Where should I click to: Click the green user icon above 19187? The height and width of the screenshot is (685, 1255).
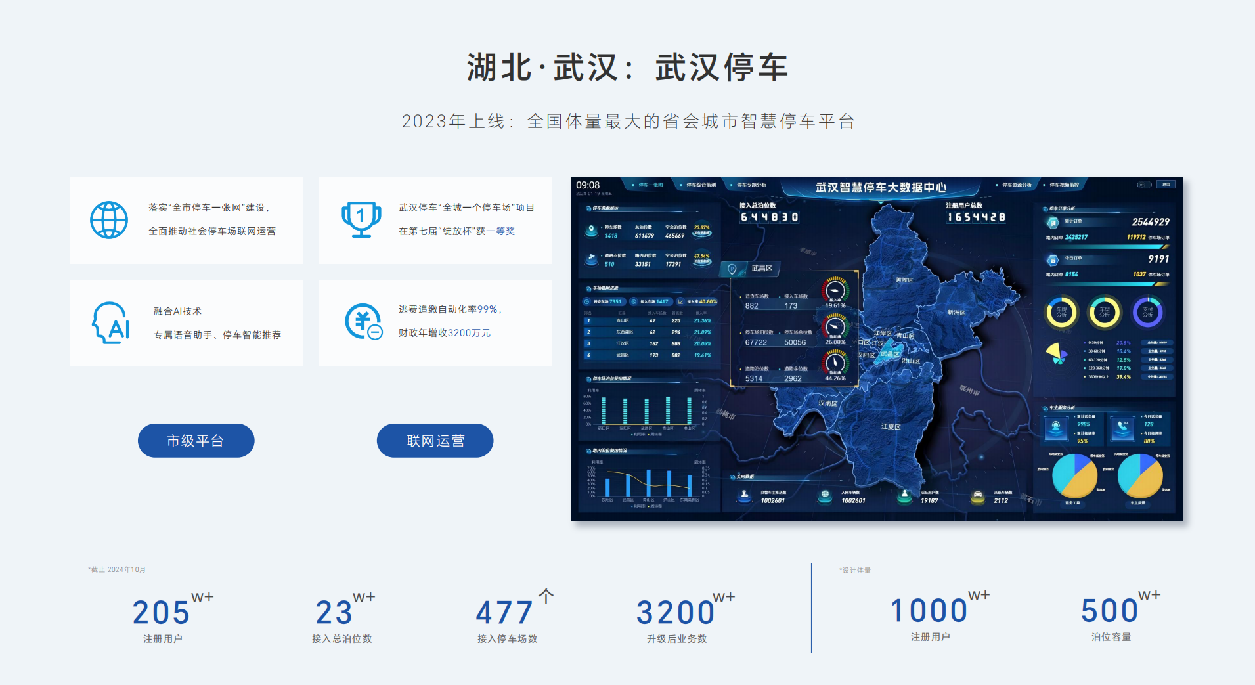(905, 496)
